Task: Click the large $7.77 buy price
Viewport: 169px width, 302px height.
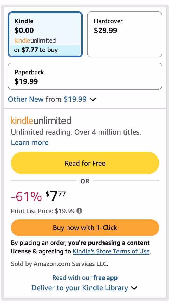Action: 56,196
